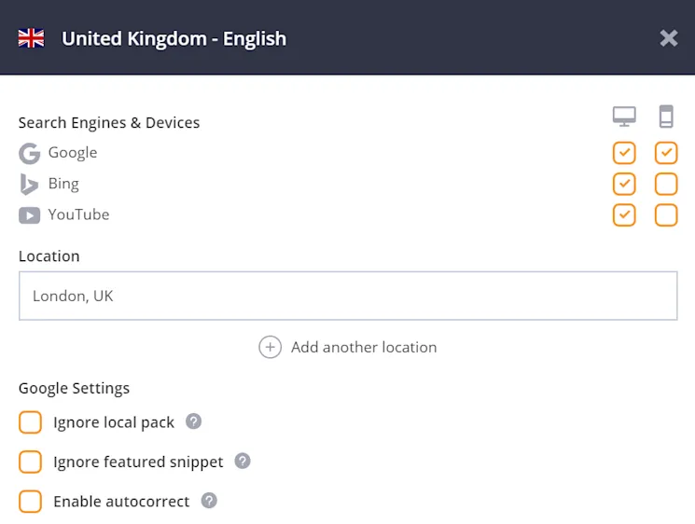The height and width of the screenshot is (524, 695).
Task: Click the United Kingdom flag icon
Action: click(x=31, y=38)
